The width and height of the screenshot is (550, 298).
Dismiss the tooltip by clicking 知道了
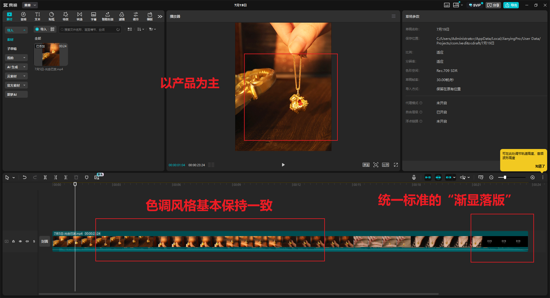(x=540, y=166)
